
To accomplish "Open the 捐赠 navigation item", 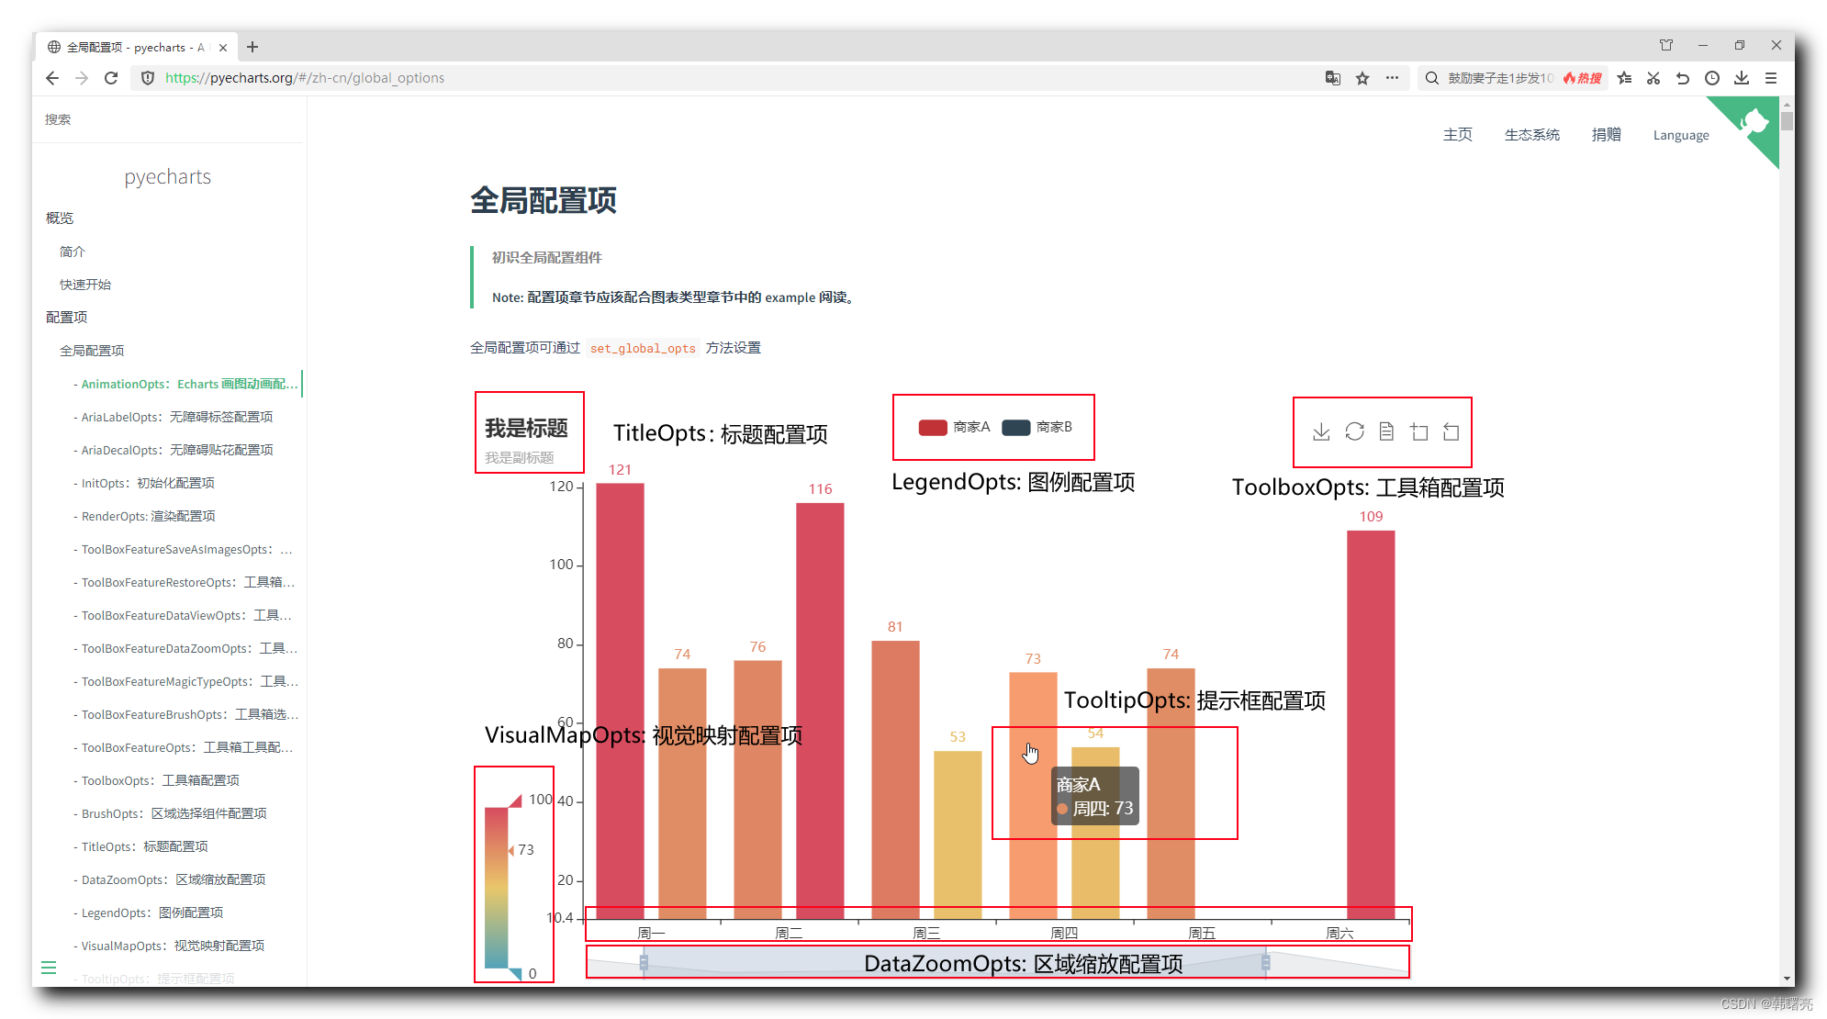I will pyautogui.click(x=1606, y=135).
